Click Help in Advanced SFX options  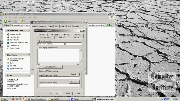click(x=78, y=93)
